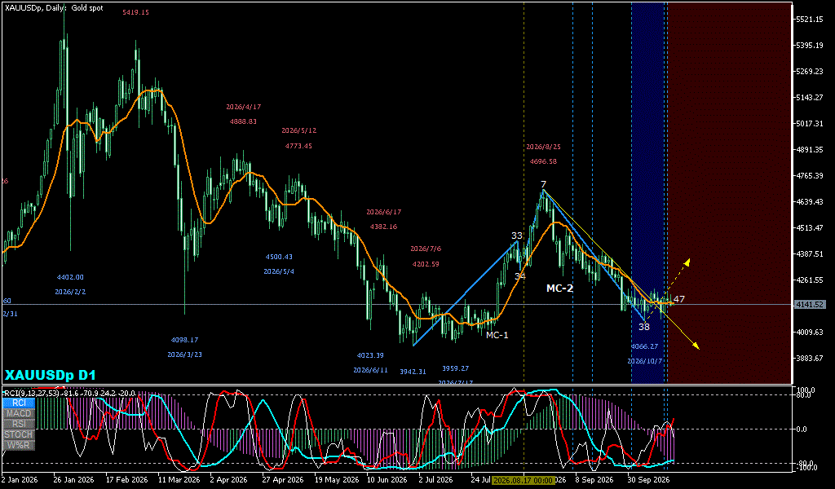This screenshot has height=489, width=835.
Task: Click the 30 Sep 2026 time axis label
Action: click(647, 479)
